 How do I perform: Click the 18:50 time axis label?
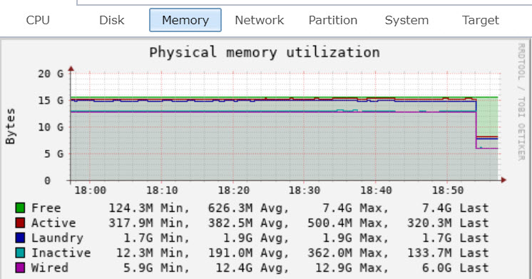[x=448, y=190]
